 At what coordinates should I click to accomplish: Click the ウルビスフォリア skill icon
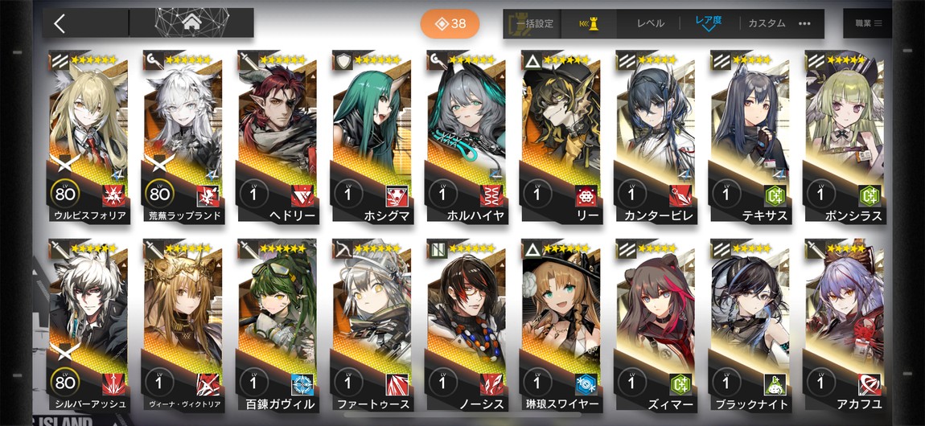tap(113, 195)
